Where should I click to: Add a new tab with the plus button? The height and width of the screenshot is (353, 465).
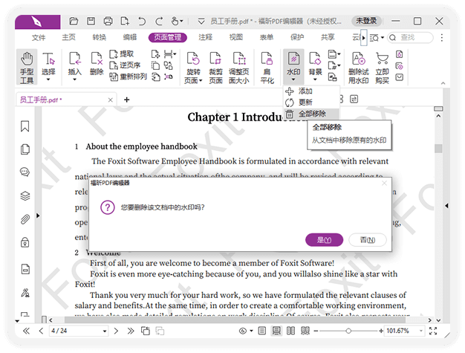click(126, 100)
